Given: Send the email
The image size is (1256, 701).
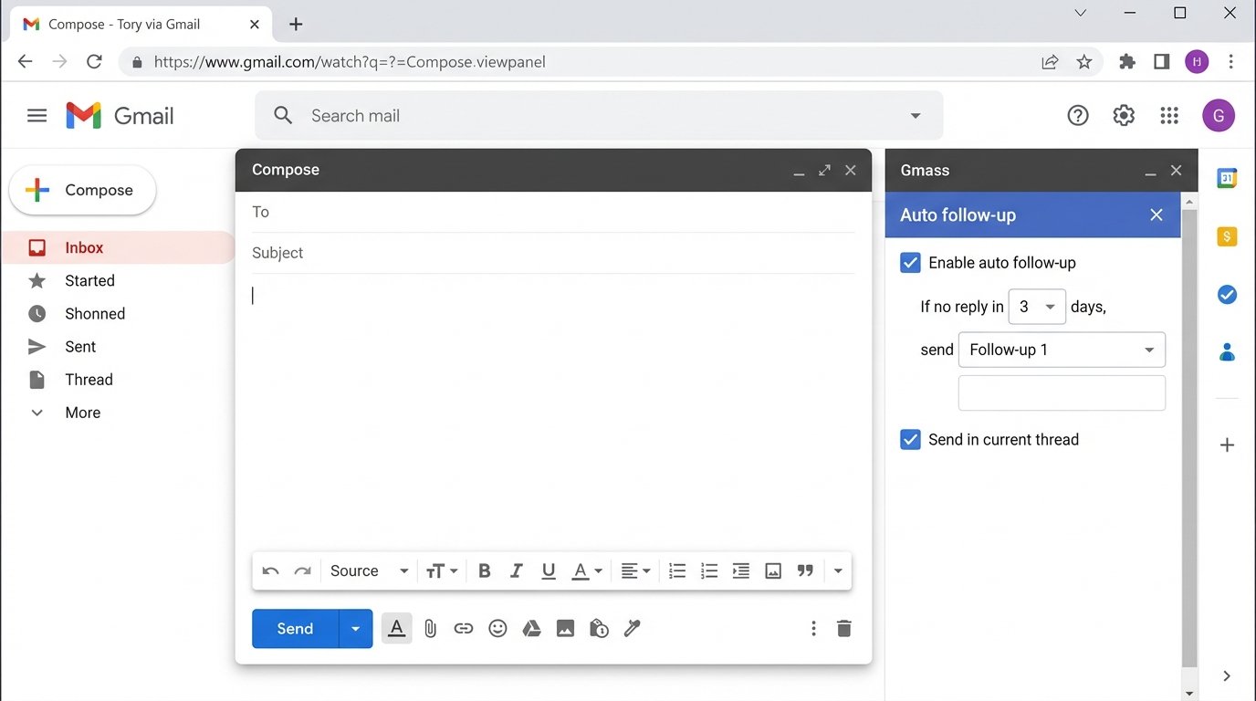Looking at the screenshot, I should pos(293,628).
